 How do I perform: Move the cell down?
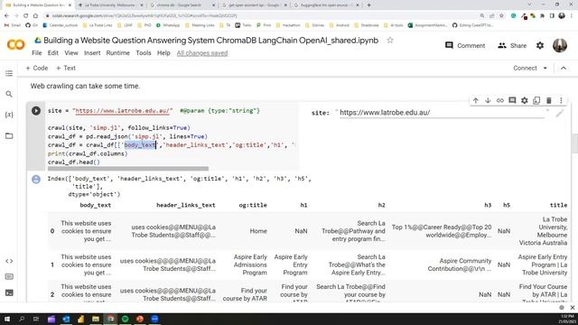point(488,100)
